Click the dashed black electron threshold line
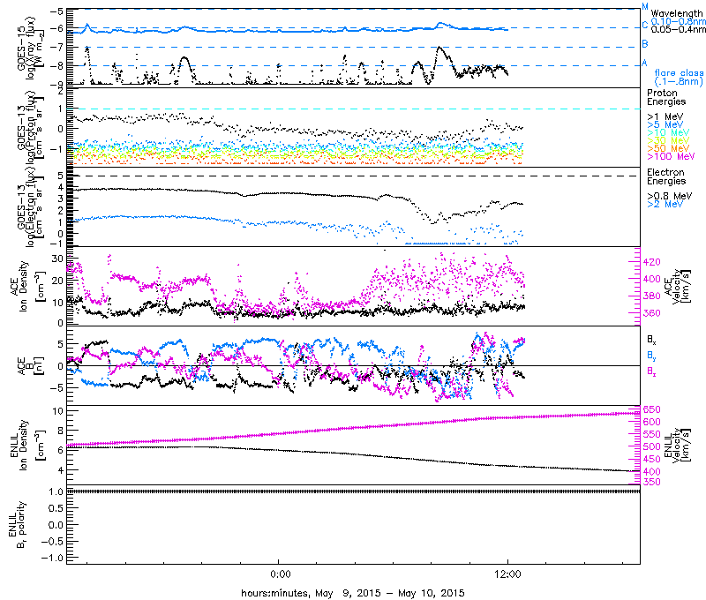Screen dimensions: 706x600 354,176
